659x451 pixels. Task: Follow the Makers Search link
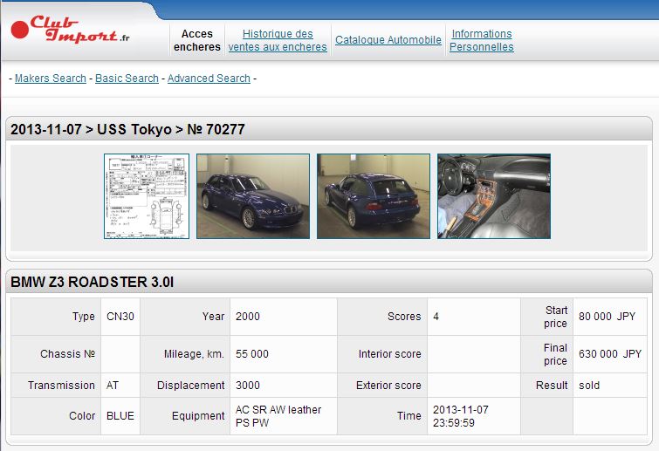51,79
